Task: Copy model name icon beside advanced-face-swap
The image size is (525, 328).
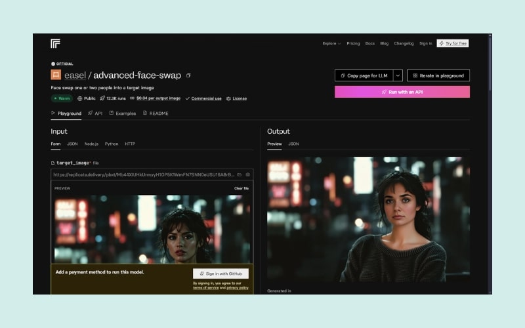Action: click(188, 75)
